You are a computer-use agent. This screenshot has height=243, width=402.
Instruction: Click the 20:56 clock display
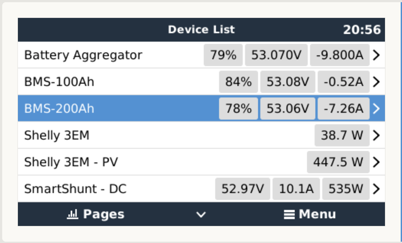point(362,30)
